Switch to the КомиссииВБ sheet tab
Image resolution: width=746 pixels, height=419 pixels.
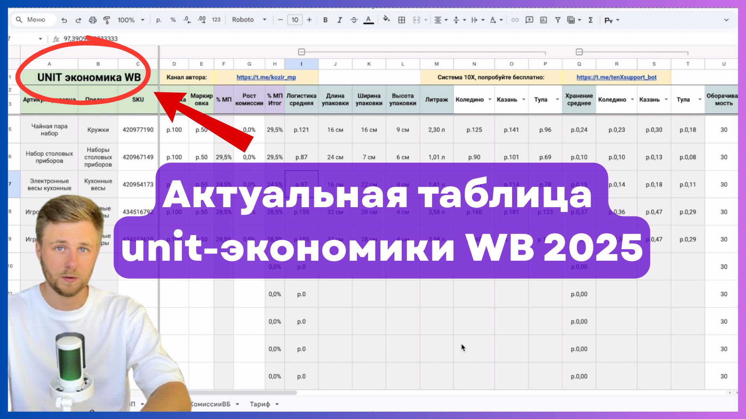pos(210,404)
